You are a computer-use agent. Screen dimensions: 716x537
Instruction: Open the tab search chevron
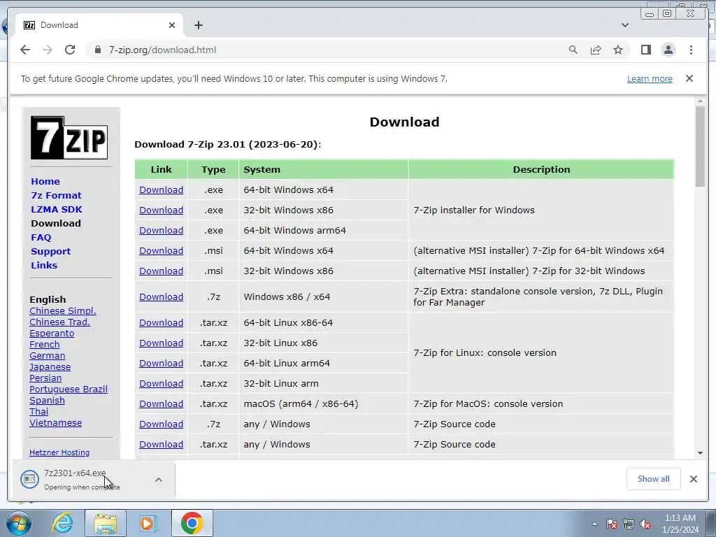tap(624, 25)
